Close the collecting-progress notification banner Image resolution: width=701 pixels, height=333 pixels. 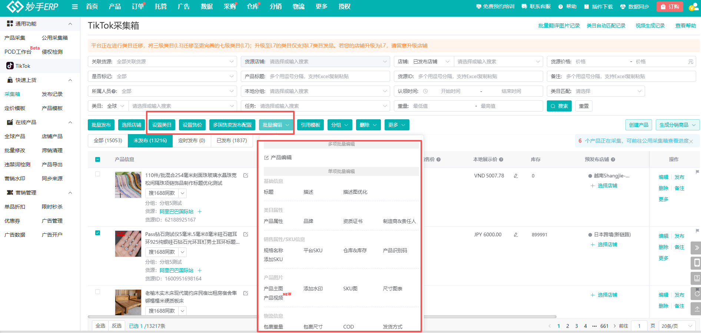[x=691, y=141]
